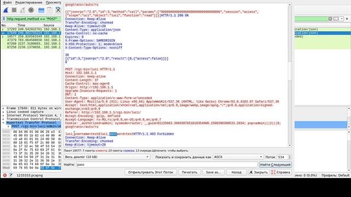The image size is (351, 197).
Task: Decrease the Поток stream number
Action: [x=290, y=158]
